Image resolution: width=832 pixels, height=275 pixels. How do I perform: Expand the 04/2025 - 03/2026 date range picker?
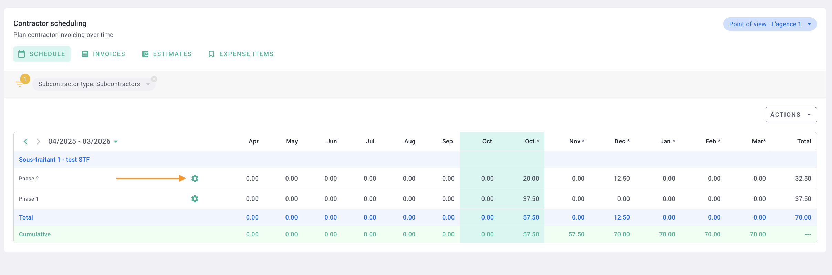83,141
